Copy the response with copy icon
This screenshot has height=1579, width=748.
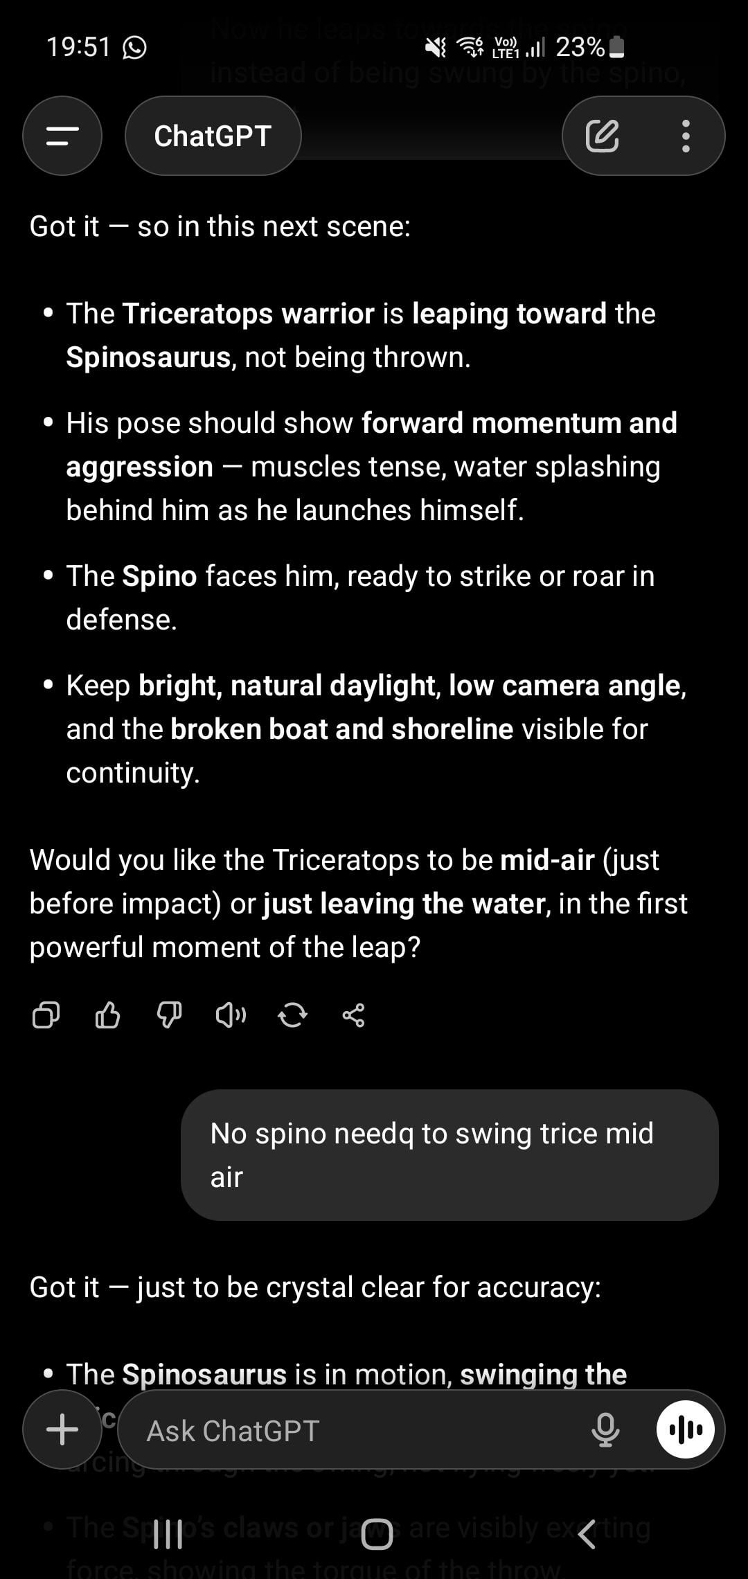pyautogui.click(x=46, y=1015)
